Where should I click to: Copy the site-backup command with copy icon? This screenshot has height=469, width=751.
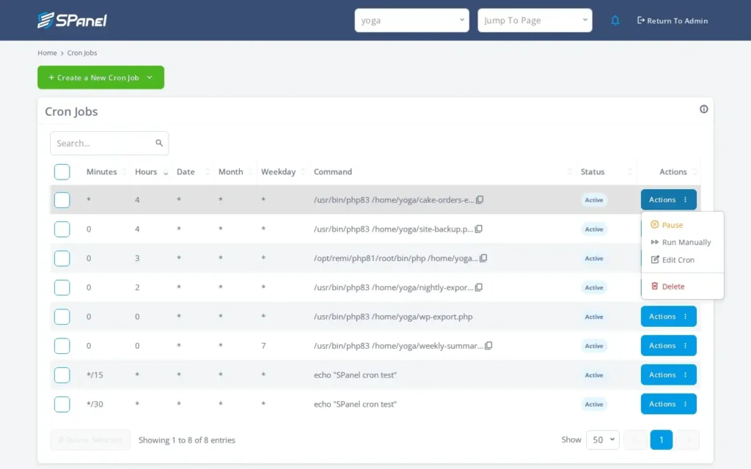pos(478,229)
